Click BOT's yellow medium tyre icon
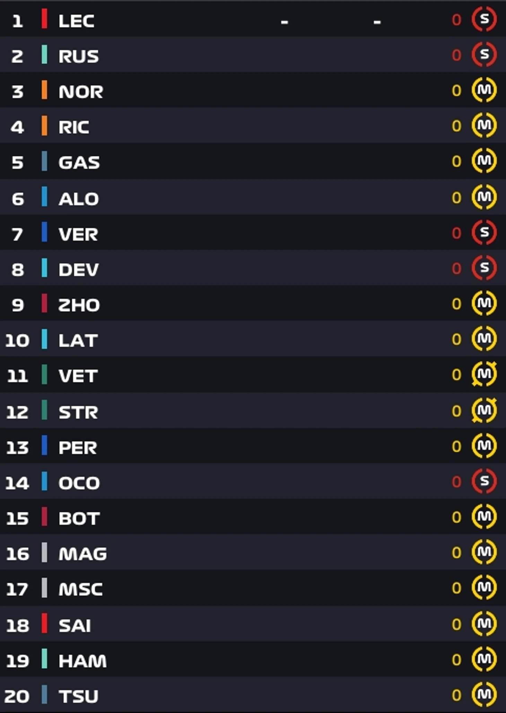506x713 pixels. pos(484,517)
